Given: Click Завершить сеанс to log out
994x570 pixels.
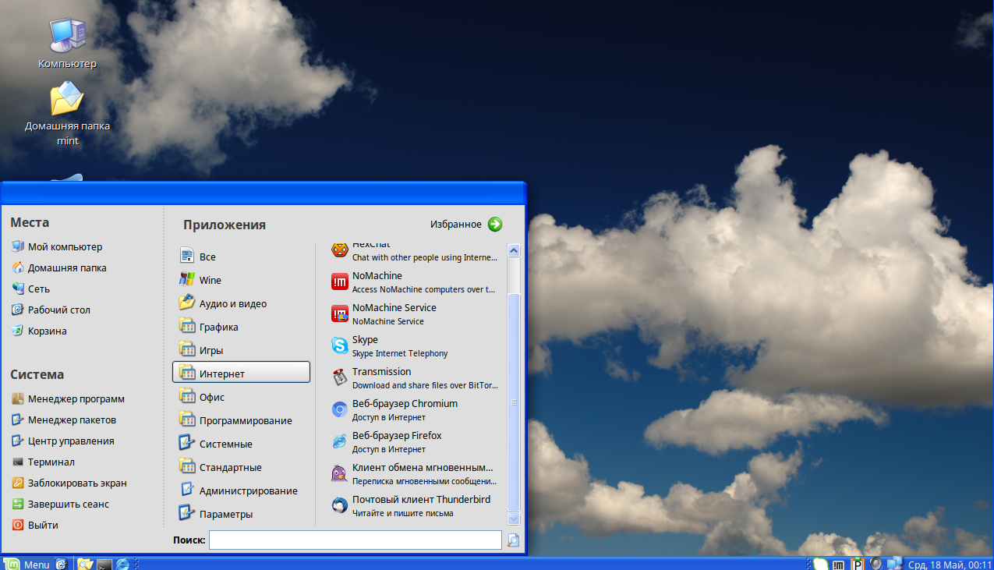Looking at the screenshot, I should (x=68, y=504).
